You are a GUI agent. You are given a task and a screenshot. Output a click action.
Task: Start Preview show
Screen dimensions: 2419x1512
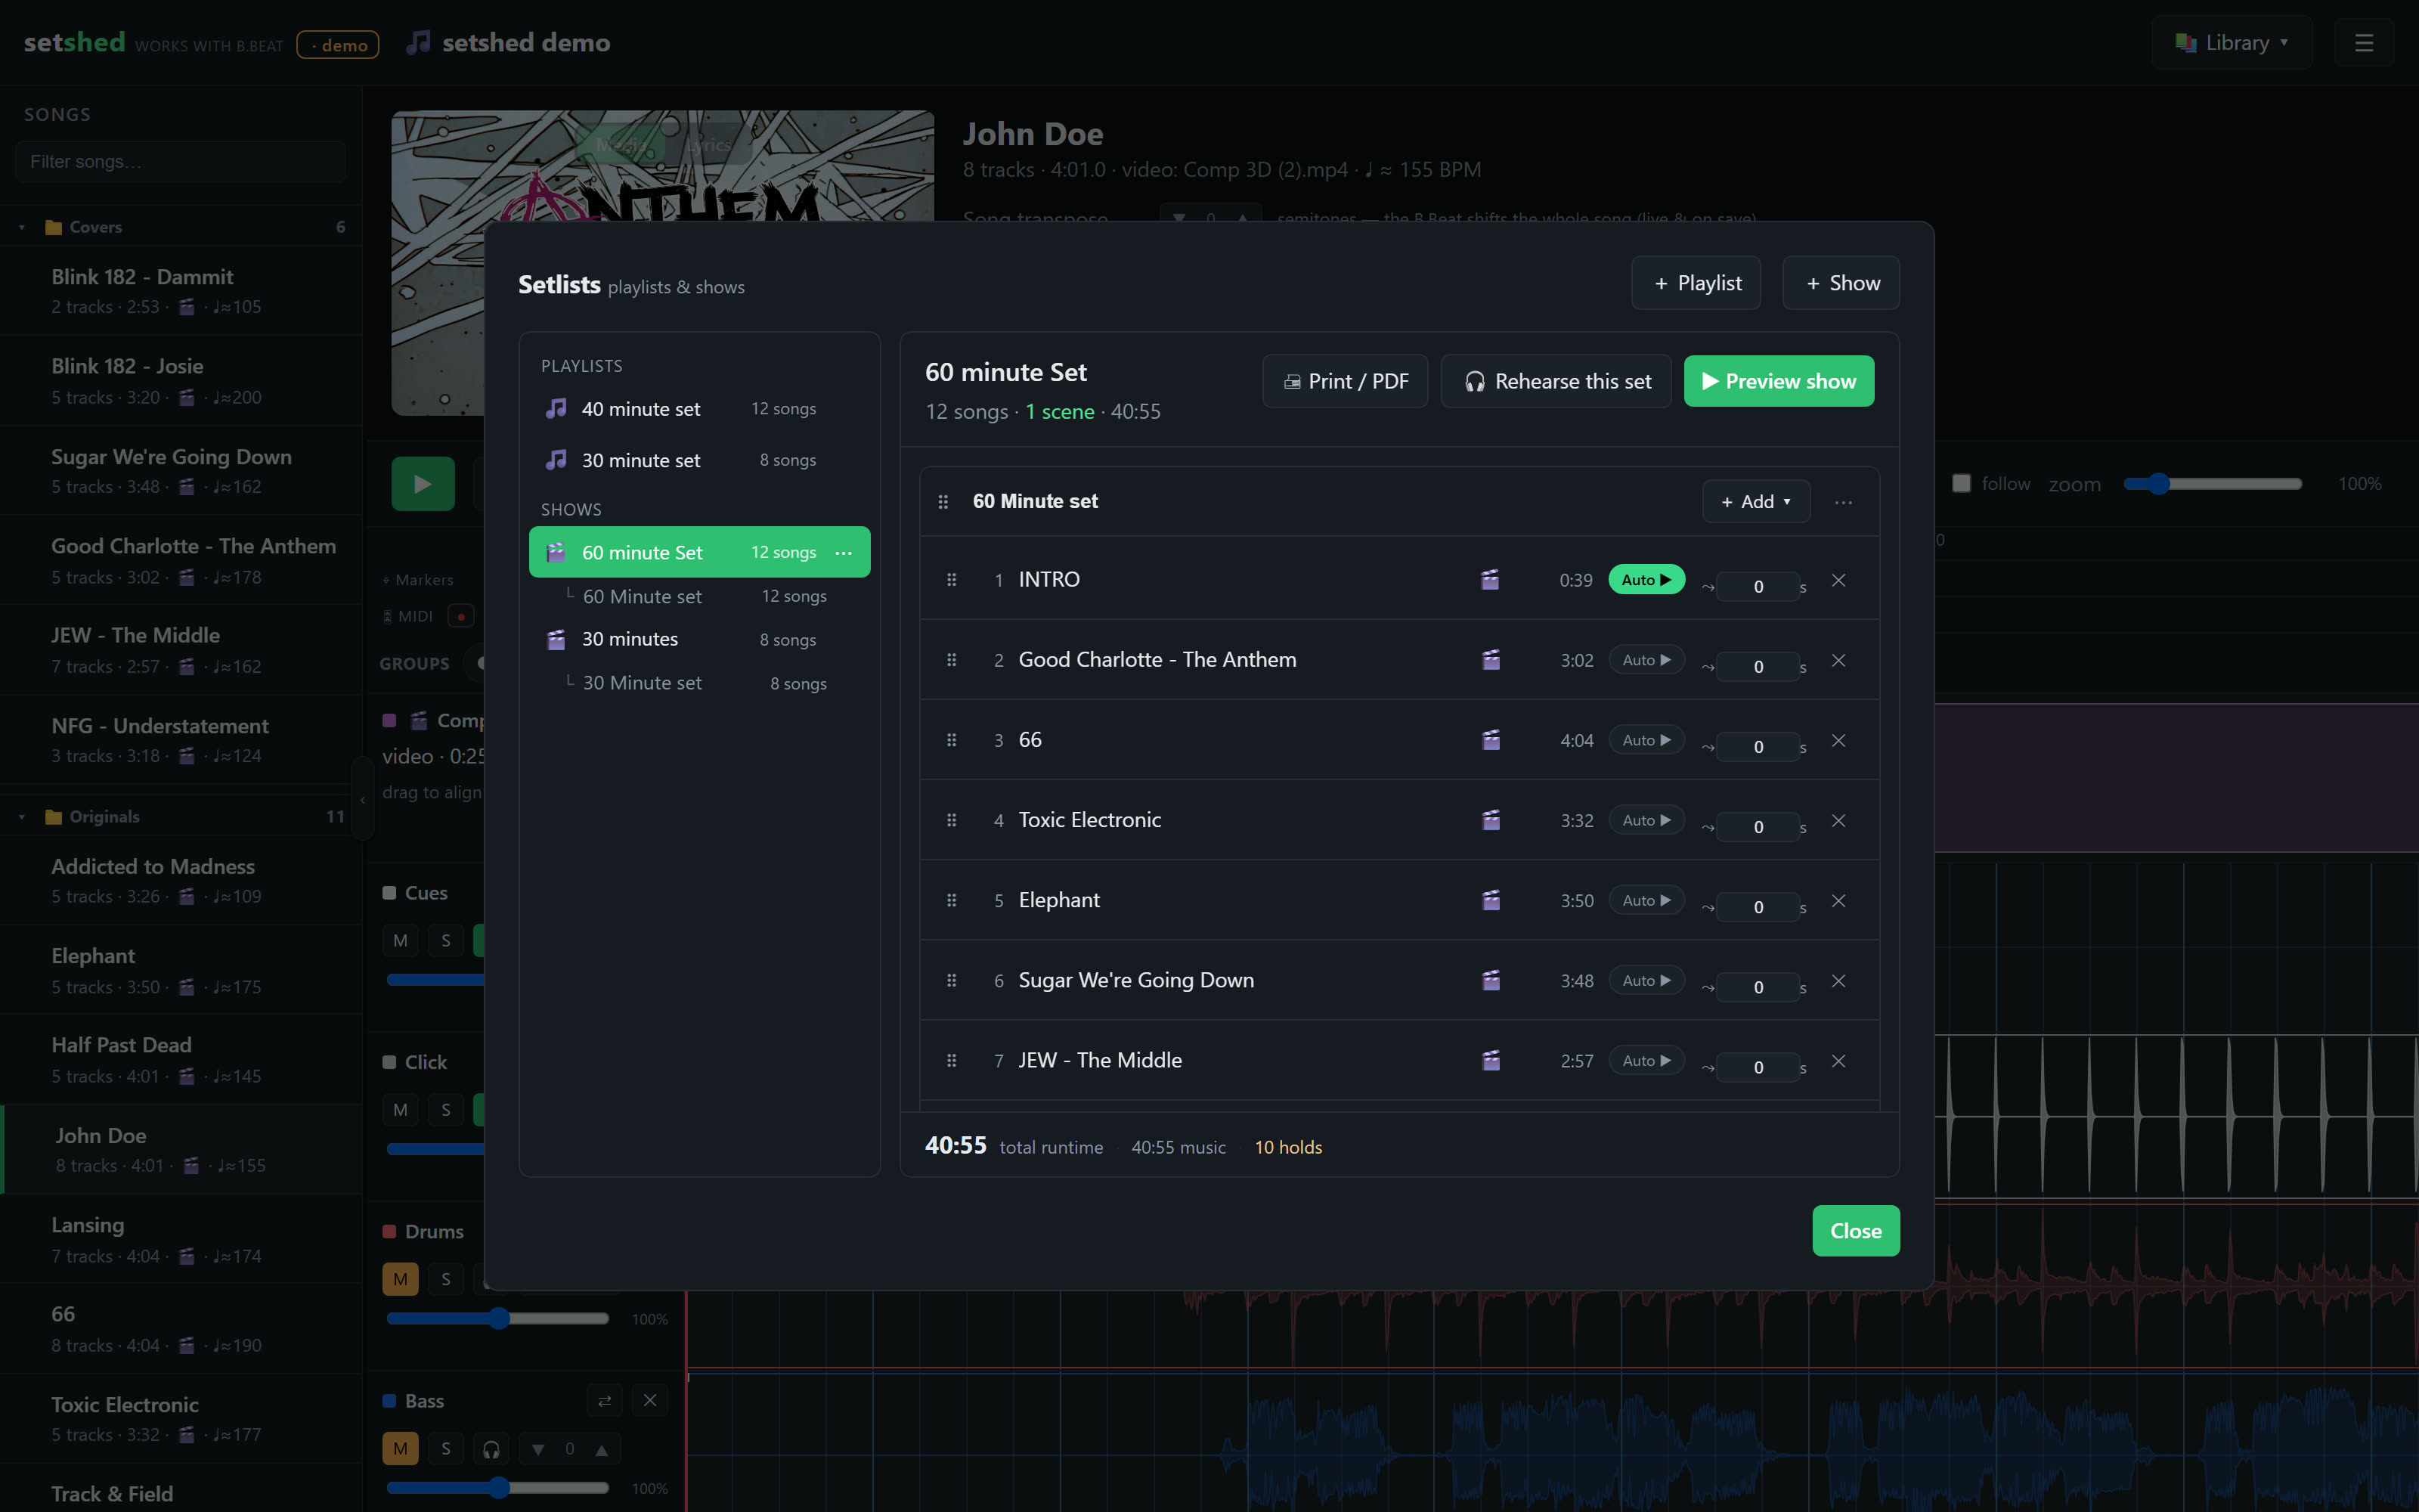click(1779, 381)
